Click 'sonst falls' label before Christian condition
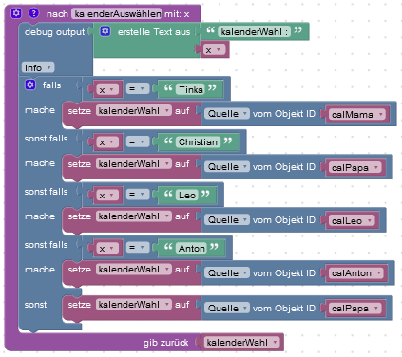This screenshot has width=402, height=357. pos(46,139)
